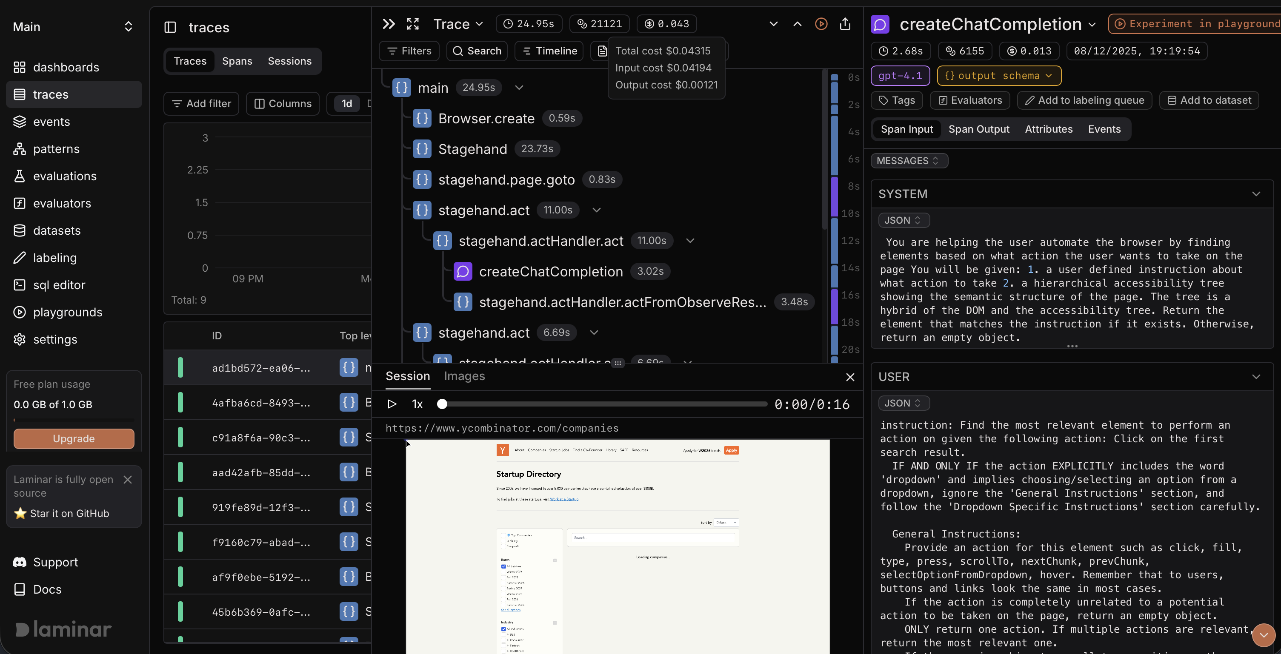Click the session playback progress slider
The width and height of the screenshot is (1281, 654).
point(604,404)
